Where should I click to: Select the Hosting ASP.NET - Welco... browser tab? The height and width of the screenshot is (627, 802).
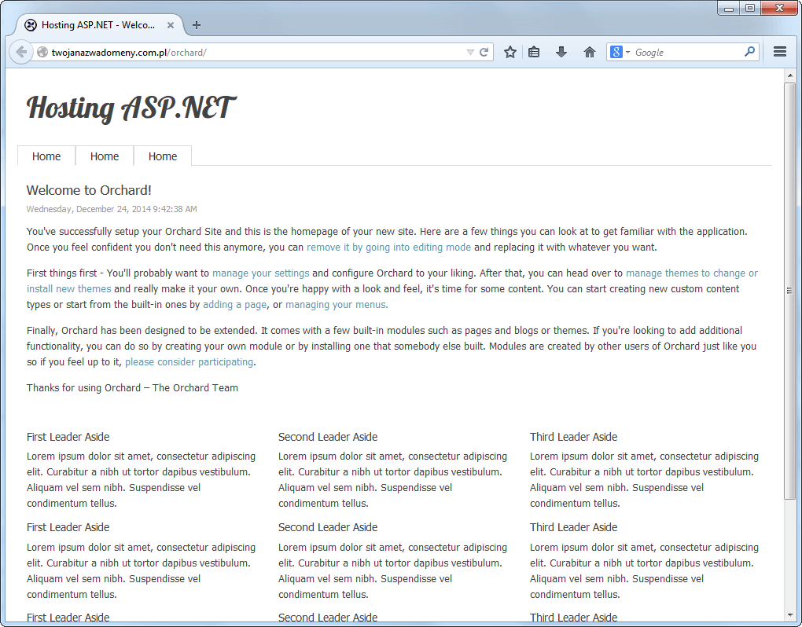pos(98,25)
